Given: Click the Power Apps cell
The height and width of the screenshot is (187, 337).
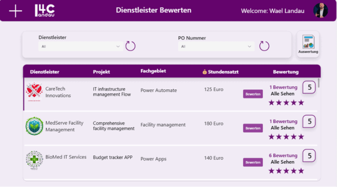Looking at the screenshot, I should point(153,159).
